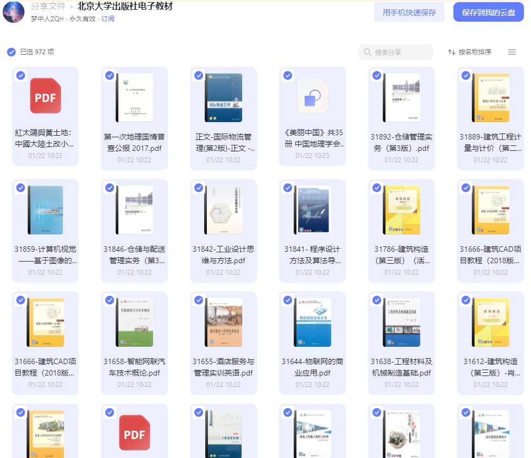531x458 pixels.
Task: Toggle the checkbox on 31889-建筑工程计量与计价
Action: [466, 75]
